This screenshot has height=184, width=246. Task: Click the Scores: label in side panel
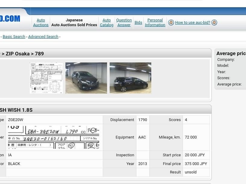(224, 78)
